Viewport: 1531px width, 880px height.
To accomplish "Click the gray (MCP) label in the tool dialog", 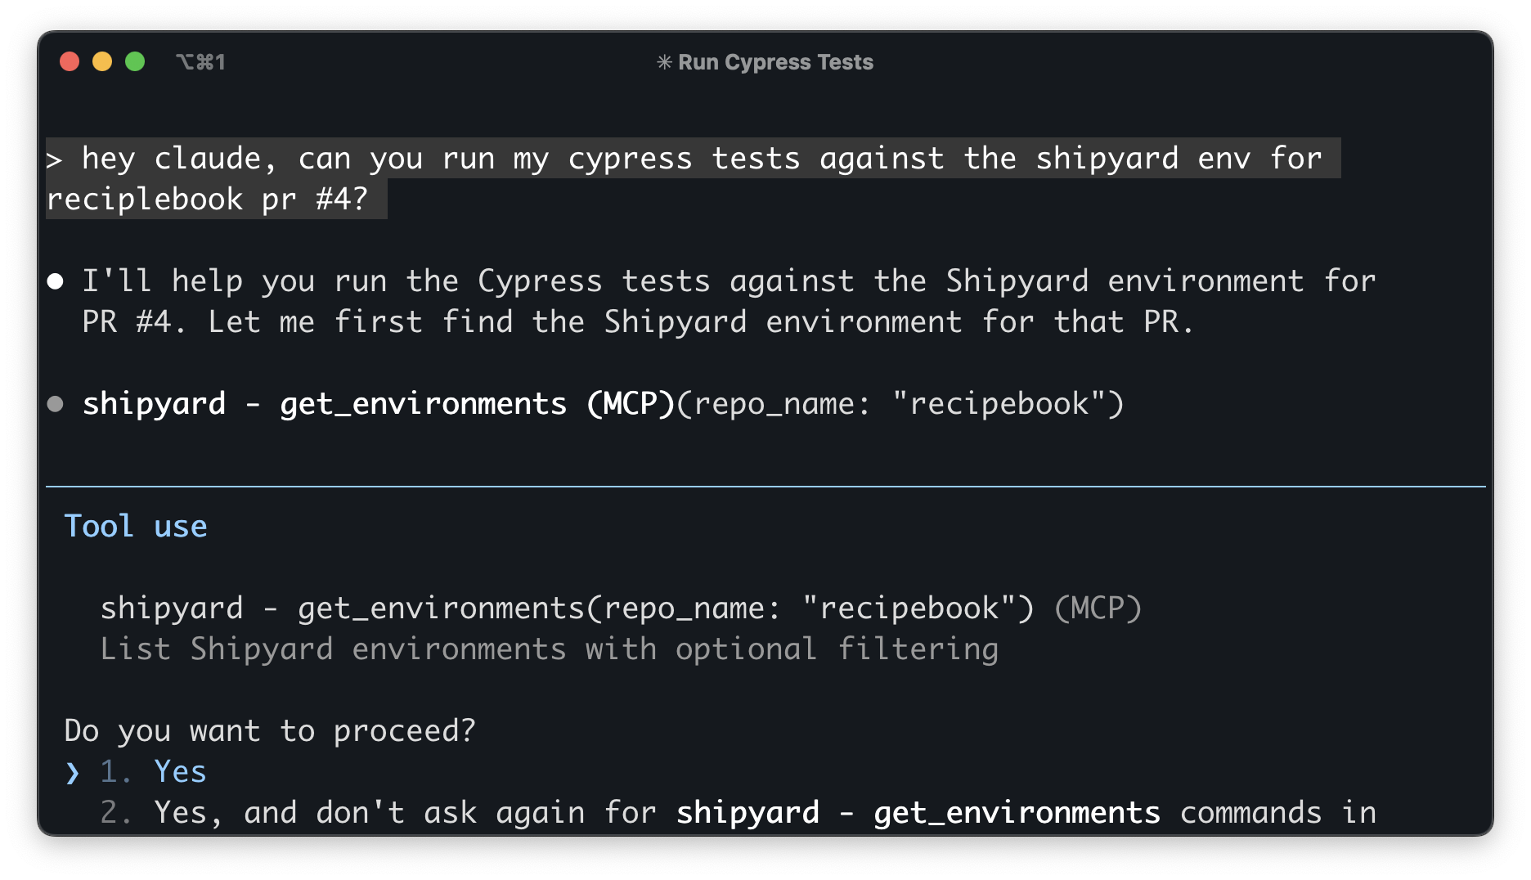I will pos(1098,608).
